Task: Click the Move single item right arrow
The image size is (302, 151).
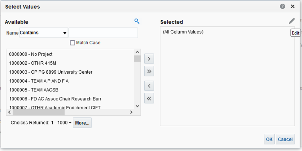Action: point(149,58)
